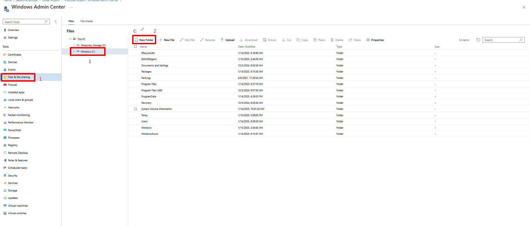Open the Virtual switches icon

point(5,213)
